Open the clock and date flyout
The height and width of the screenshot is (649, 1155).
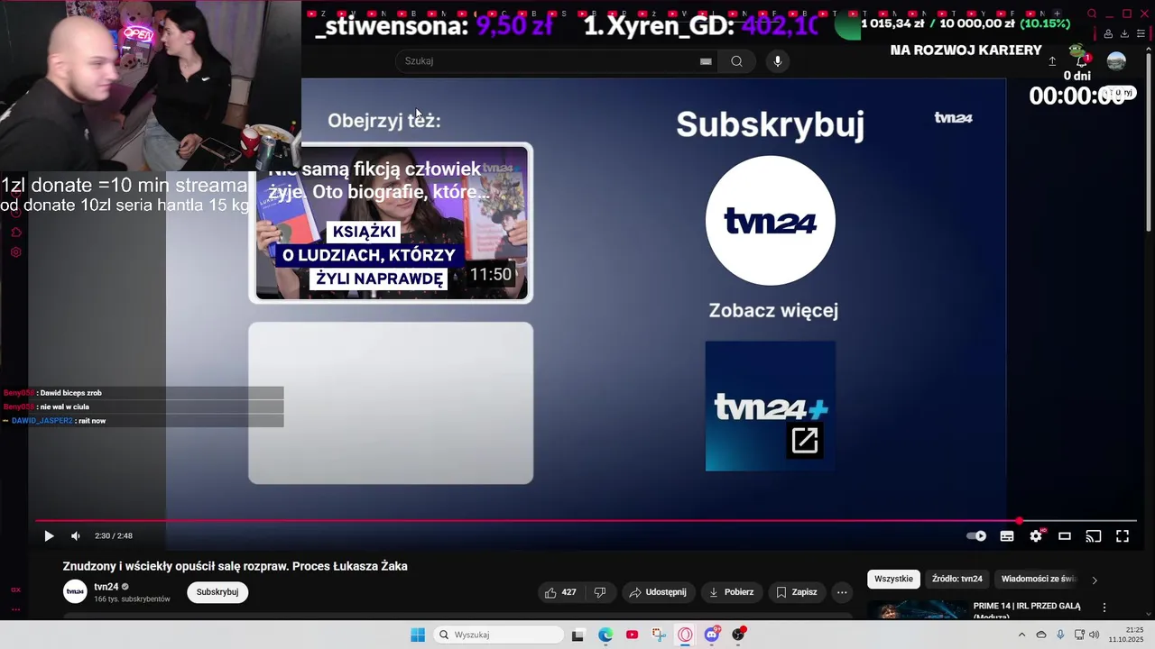click(1128, 635)
